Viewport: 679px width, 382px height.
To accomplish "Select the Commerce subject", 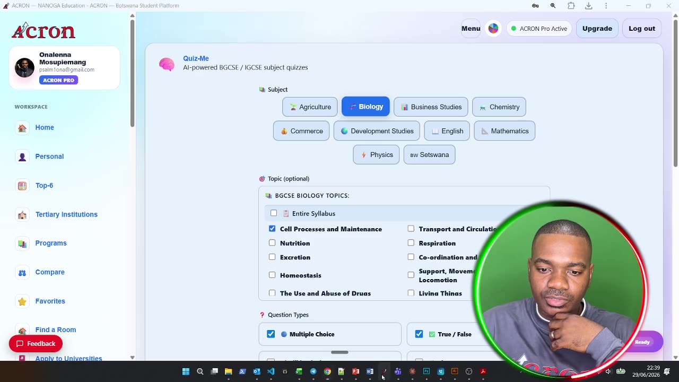I will pyautogui.click(x=301, y=131).
